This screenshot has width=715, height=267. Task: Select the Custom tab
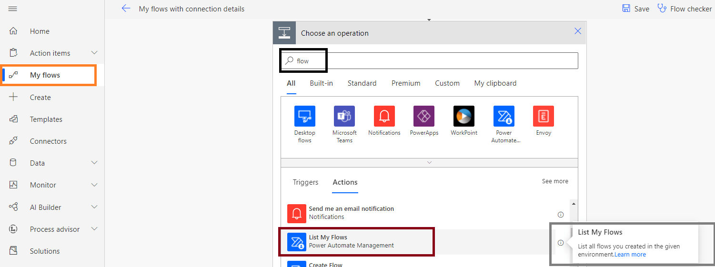pos(447,83)
